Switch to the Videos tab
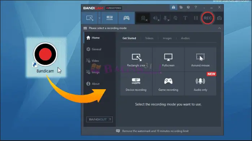 point(149,38)
